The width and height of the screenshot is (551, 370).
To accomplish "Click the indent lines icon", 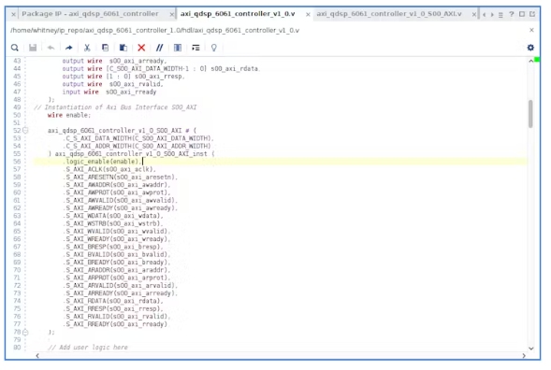I will tap(196, 48).
